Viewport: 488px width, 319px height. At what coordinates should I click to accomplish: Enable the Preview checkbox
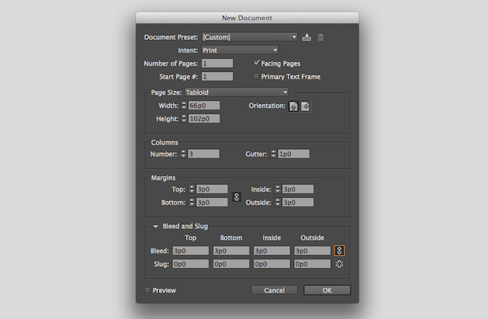click(x=148, y=290)
